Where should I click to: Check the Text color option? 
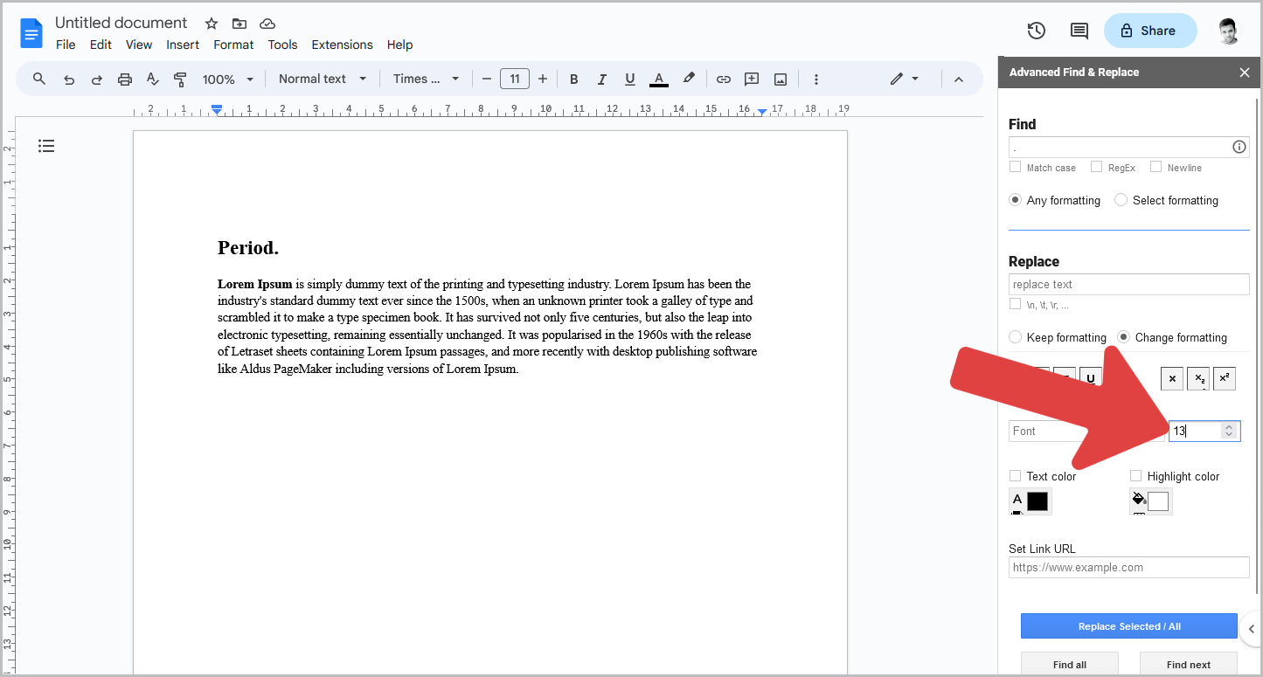point(1015,476)
